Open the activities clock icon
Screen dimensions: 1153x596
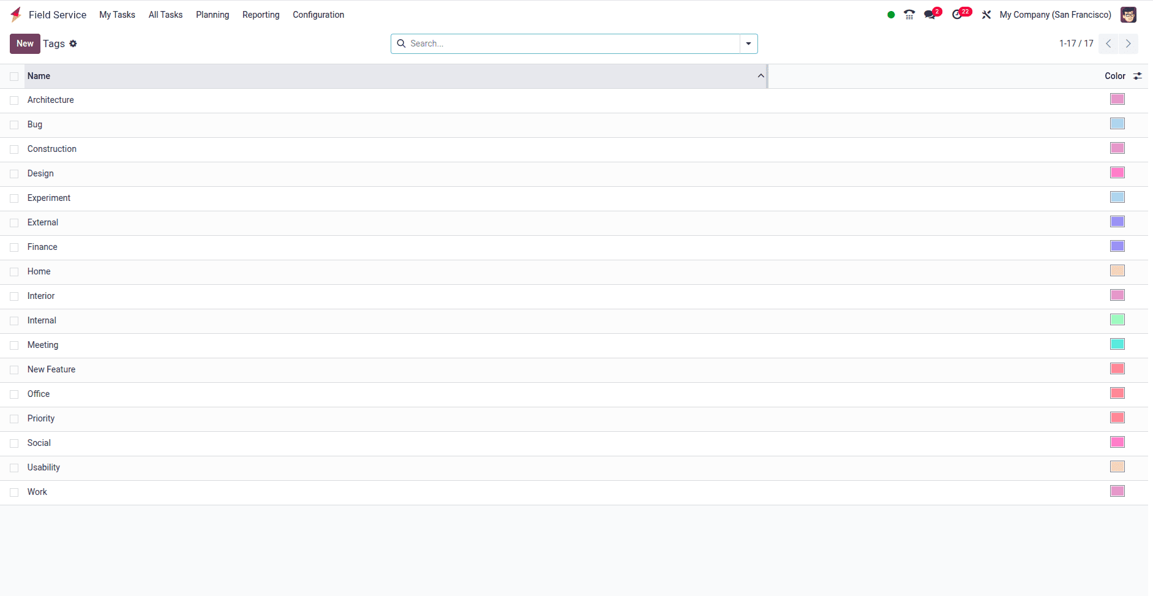pos(957,15)
